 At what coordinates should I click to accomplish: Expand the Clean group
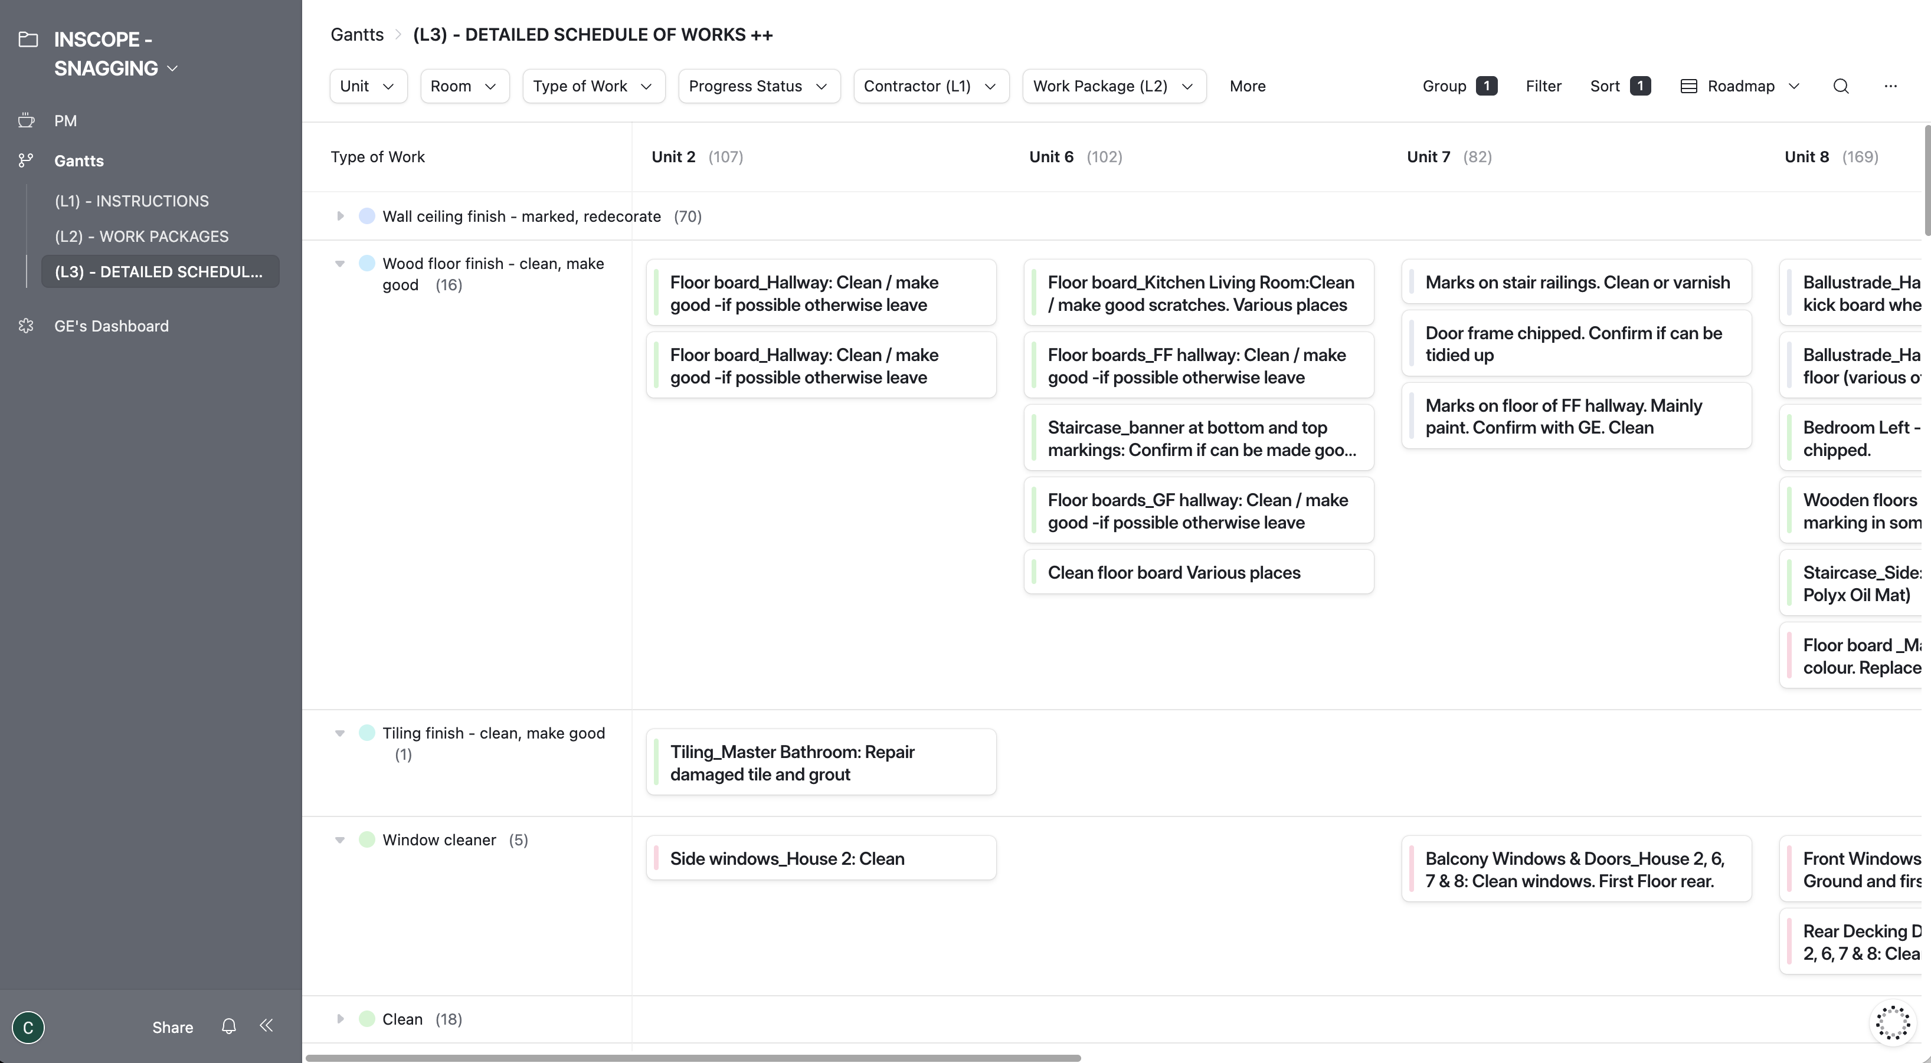tap(339, 1019)
